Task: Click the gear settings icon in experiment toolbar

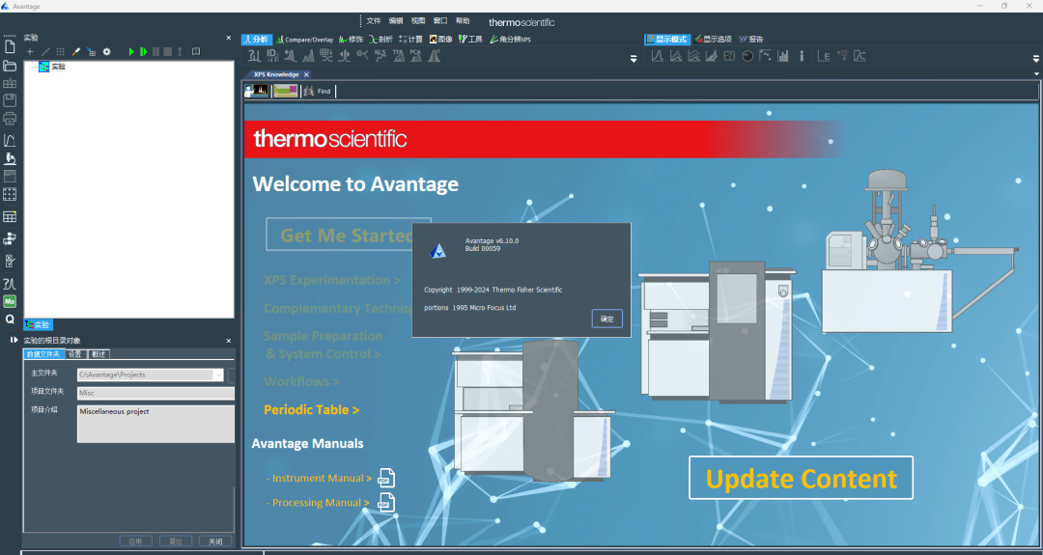Action: coord(106,52)
